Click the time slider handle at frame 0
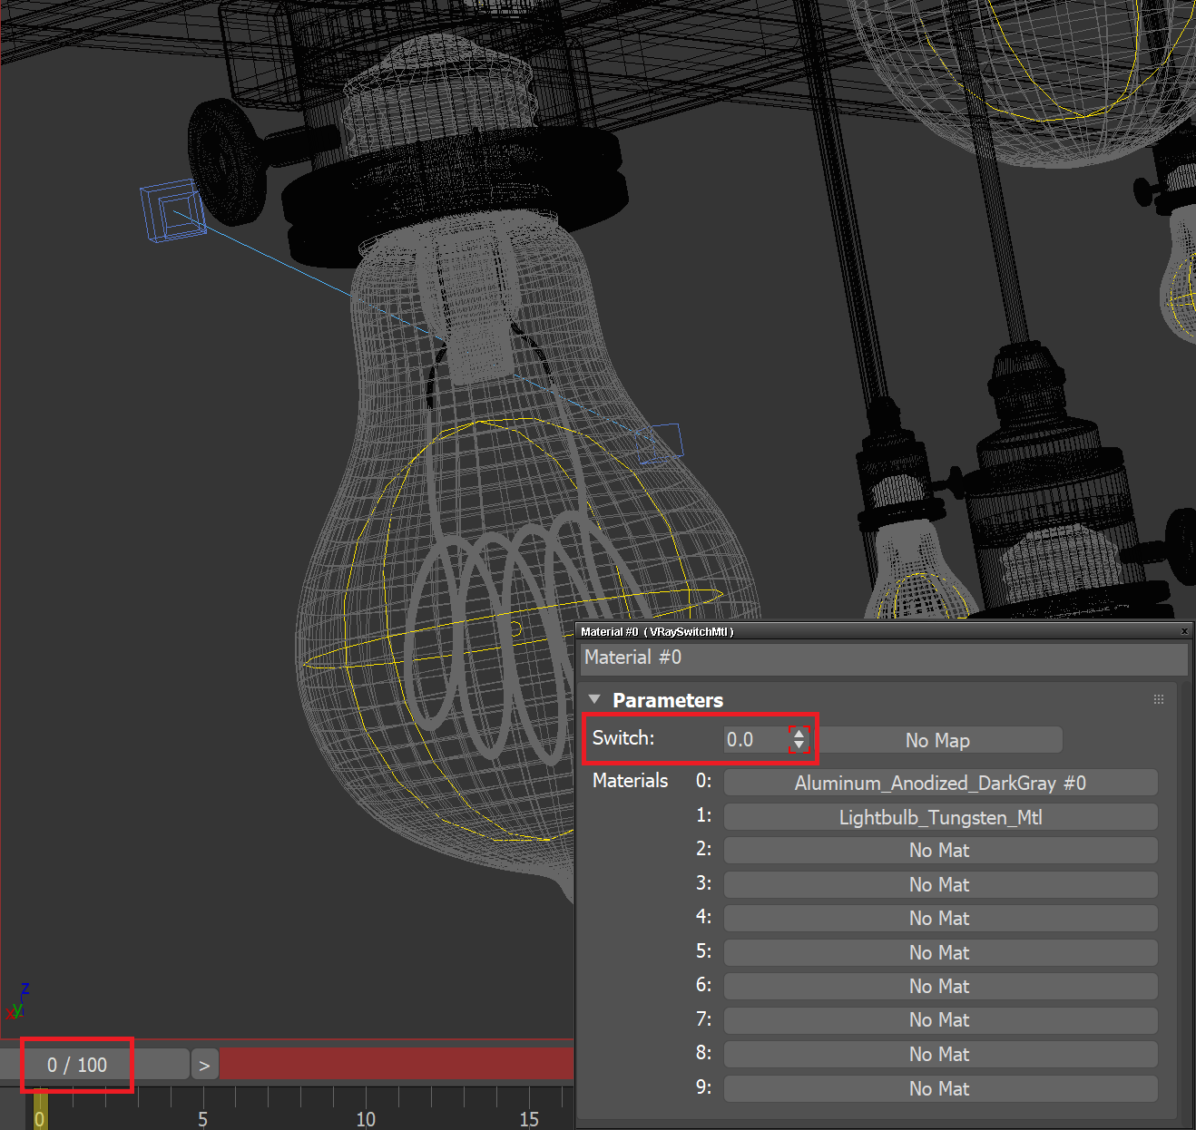This screenshot has width=1196, height=1130. 39,1109
